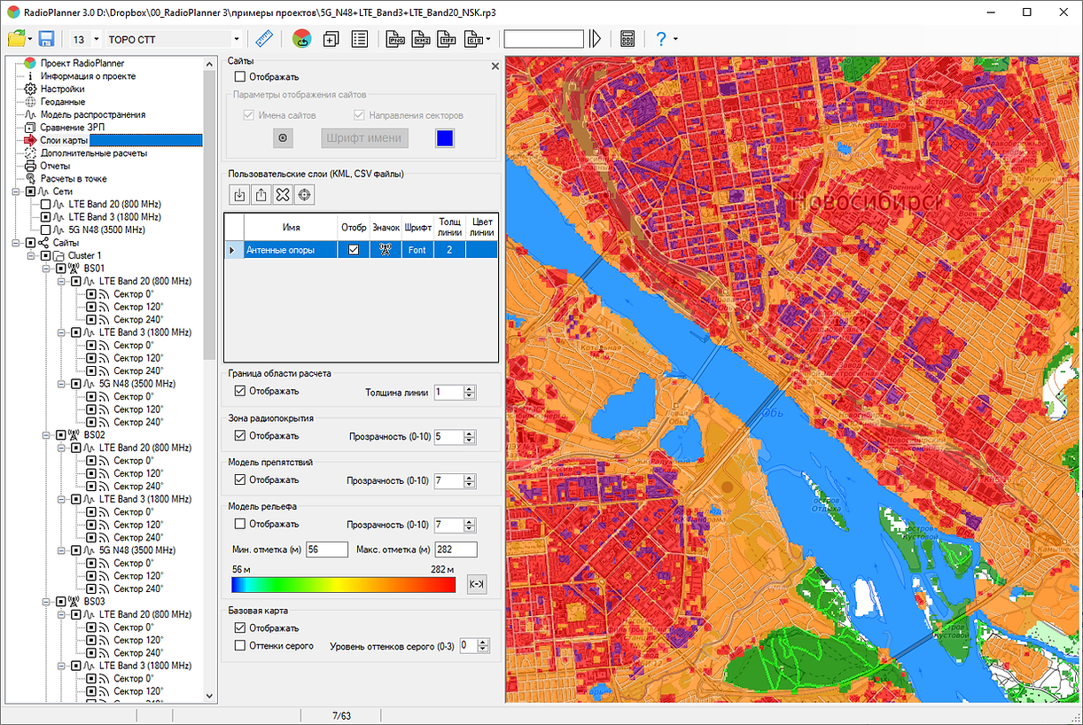This screenshot has height=725, width=1083.
Task: Open the calculator tool icon
Action: [627, 39]
